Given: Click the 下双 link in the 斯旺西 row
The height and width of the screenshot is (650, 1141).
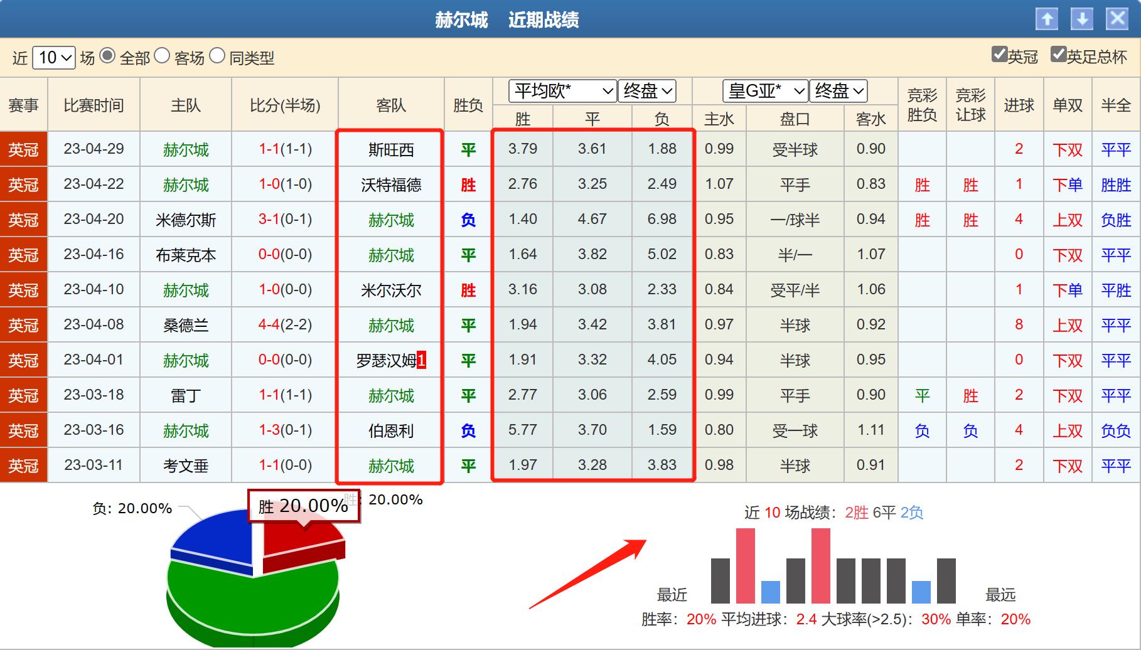Looking at the screenshot, I should [x=1068, y=149].
